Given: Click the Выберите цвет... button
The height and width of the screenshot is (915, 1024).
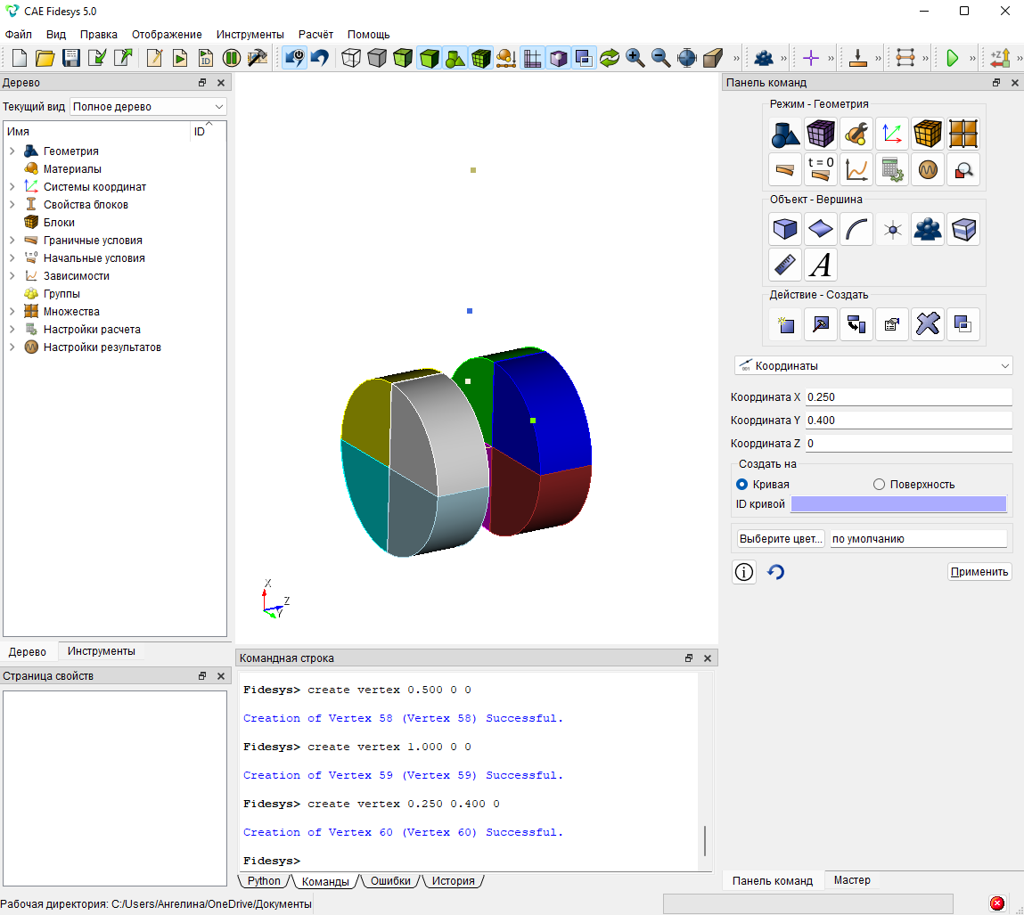Looking at the screenshot, I should tap(781, 538).
